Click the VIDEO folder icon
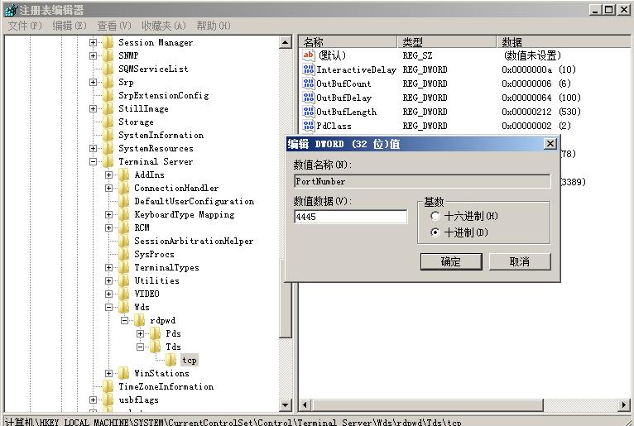Viewport: 634px width, 426px height. coord(123,294)
